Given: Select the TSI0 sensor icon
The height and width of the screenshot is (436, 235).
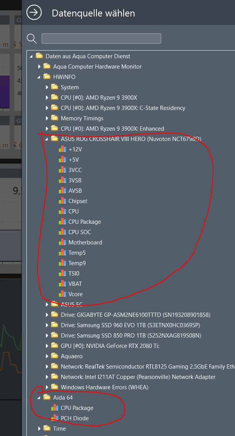Looking at the screenshot, I should 62,273.
